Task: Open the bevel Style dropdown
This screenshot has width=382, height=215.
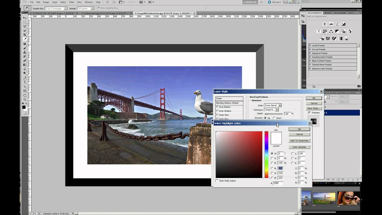Action: (x=273, y=105)
